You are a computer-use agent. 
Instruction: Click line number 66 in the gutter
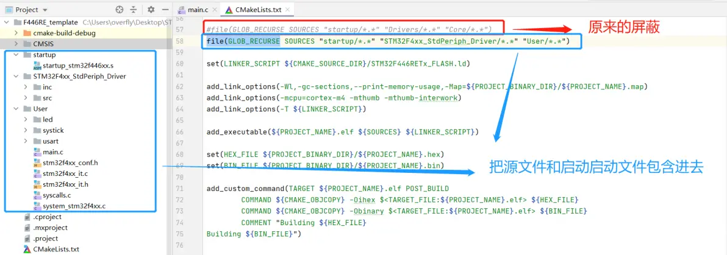[x=180, y=132]
